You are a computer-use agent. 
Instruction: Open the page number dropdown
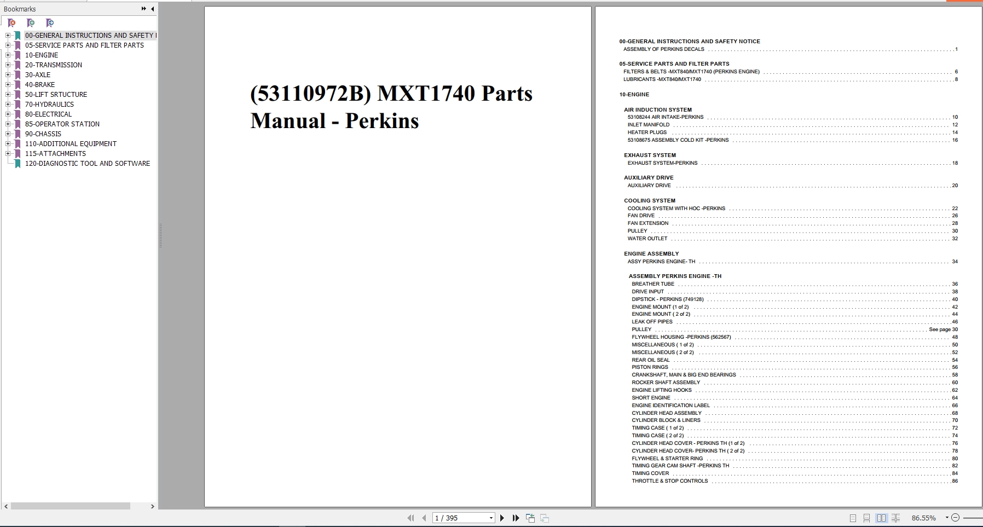point(491,518)
